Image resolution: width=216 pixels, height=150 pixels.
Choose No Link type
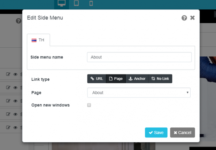[x=160, y=79]
